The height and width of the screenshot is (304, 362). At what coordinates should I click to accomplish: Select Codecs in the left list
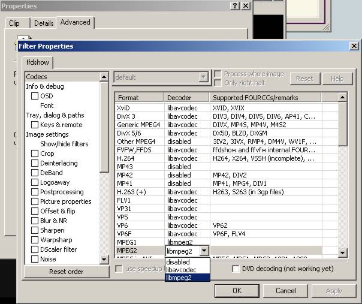[37, 77]
